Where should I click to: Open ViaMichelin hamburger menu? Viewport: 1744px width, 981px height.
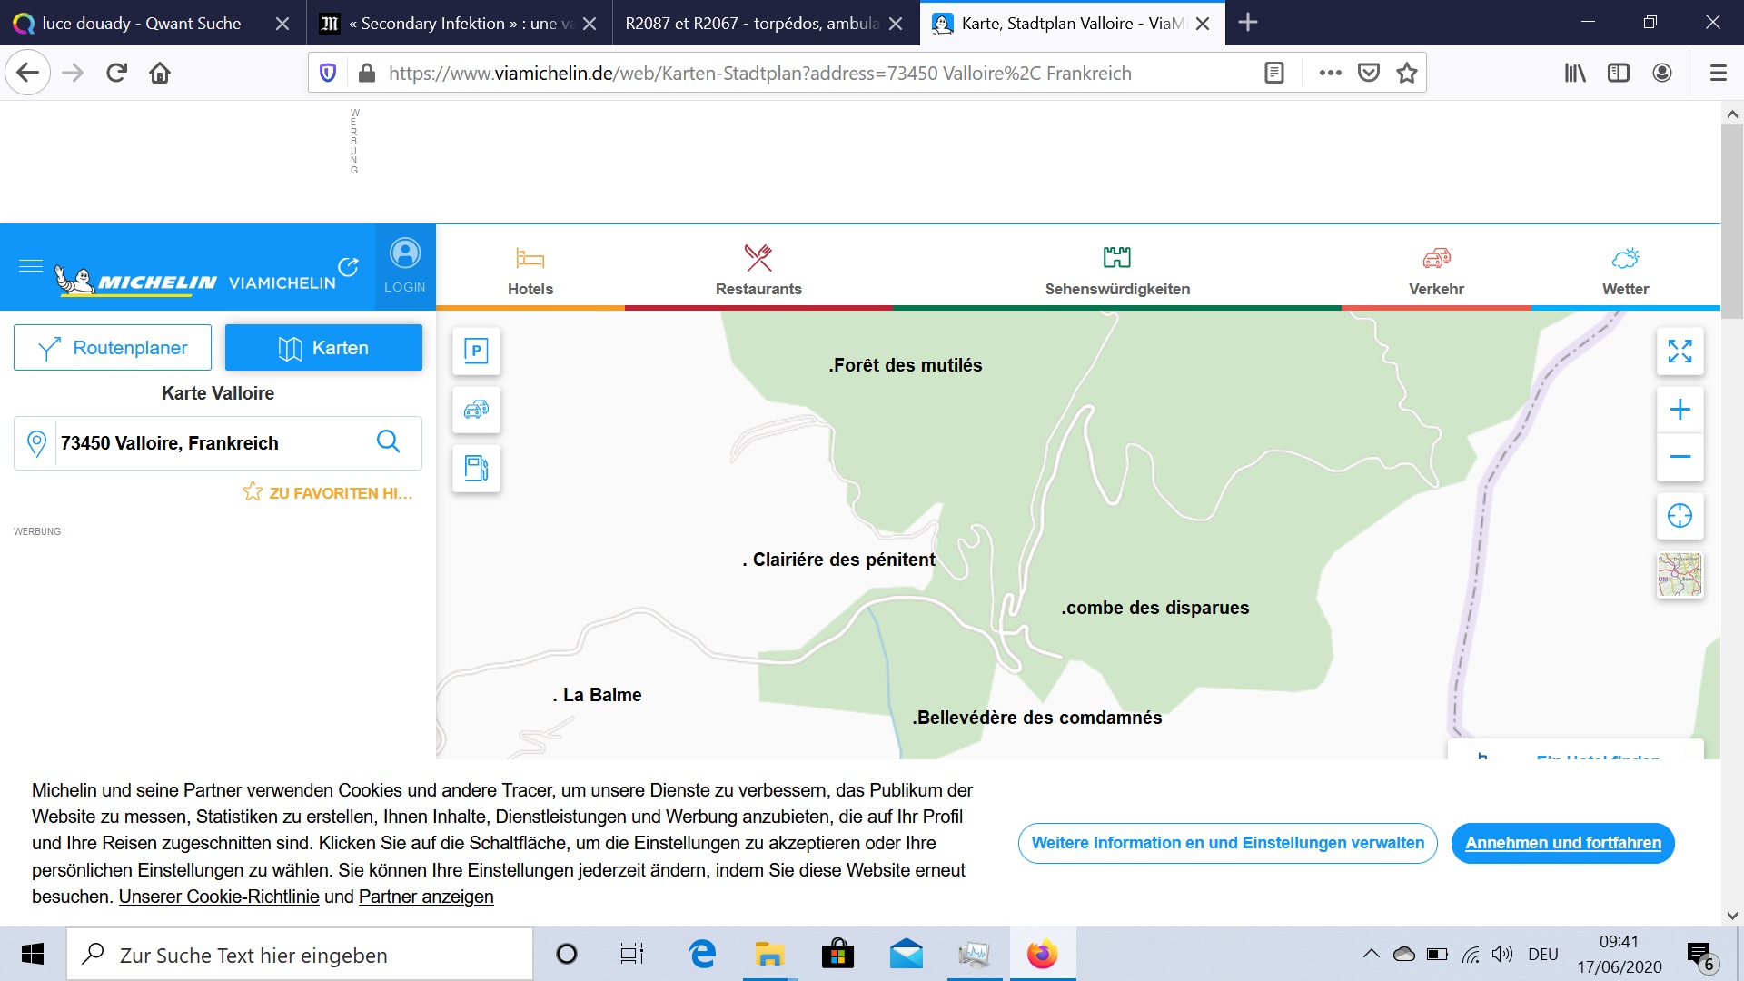(31, 266)
